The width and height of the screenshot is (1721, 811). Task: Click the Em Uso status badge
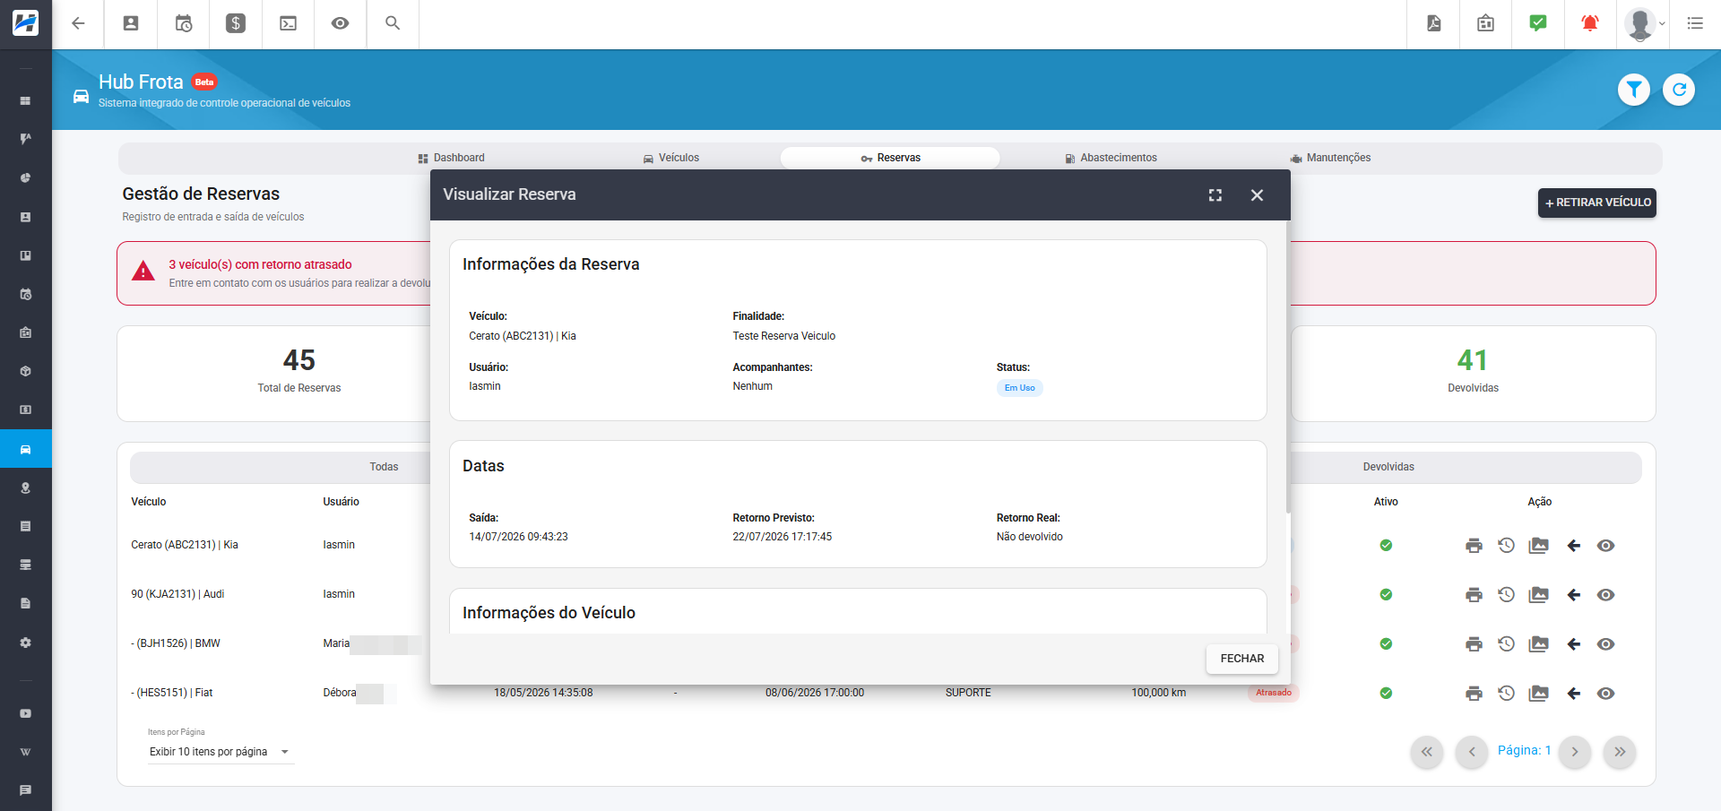coord(1019,388)
